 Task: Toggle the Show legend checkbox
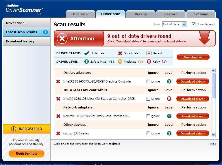(x=193, y=24)
